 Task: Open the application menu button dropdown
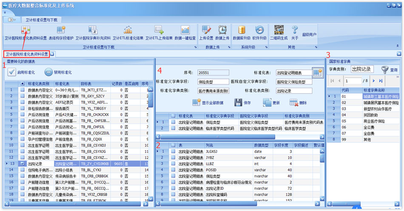pos(11,20)
